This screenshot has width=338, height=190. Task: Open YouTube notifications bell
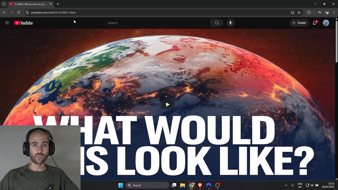tap(314, 23)
